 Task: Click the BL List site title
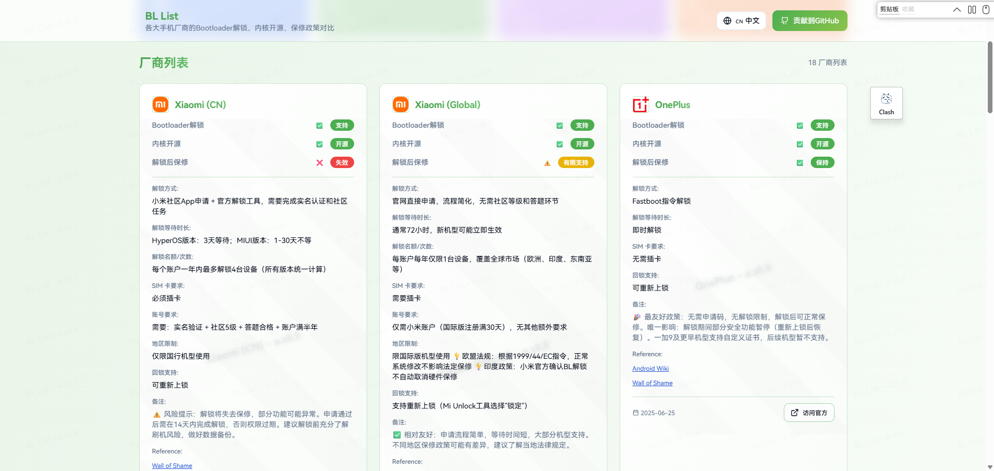[162, 16]
